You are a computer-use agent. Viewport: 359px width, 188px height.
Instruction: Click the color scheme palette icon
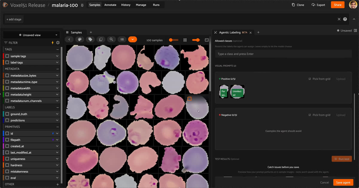tap(80, 39)
